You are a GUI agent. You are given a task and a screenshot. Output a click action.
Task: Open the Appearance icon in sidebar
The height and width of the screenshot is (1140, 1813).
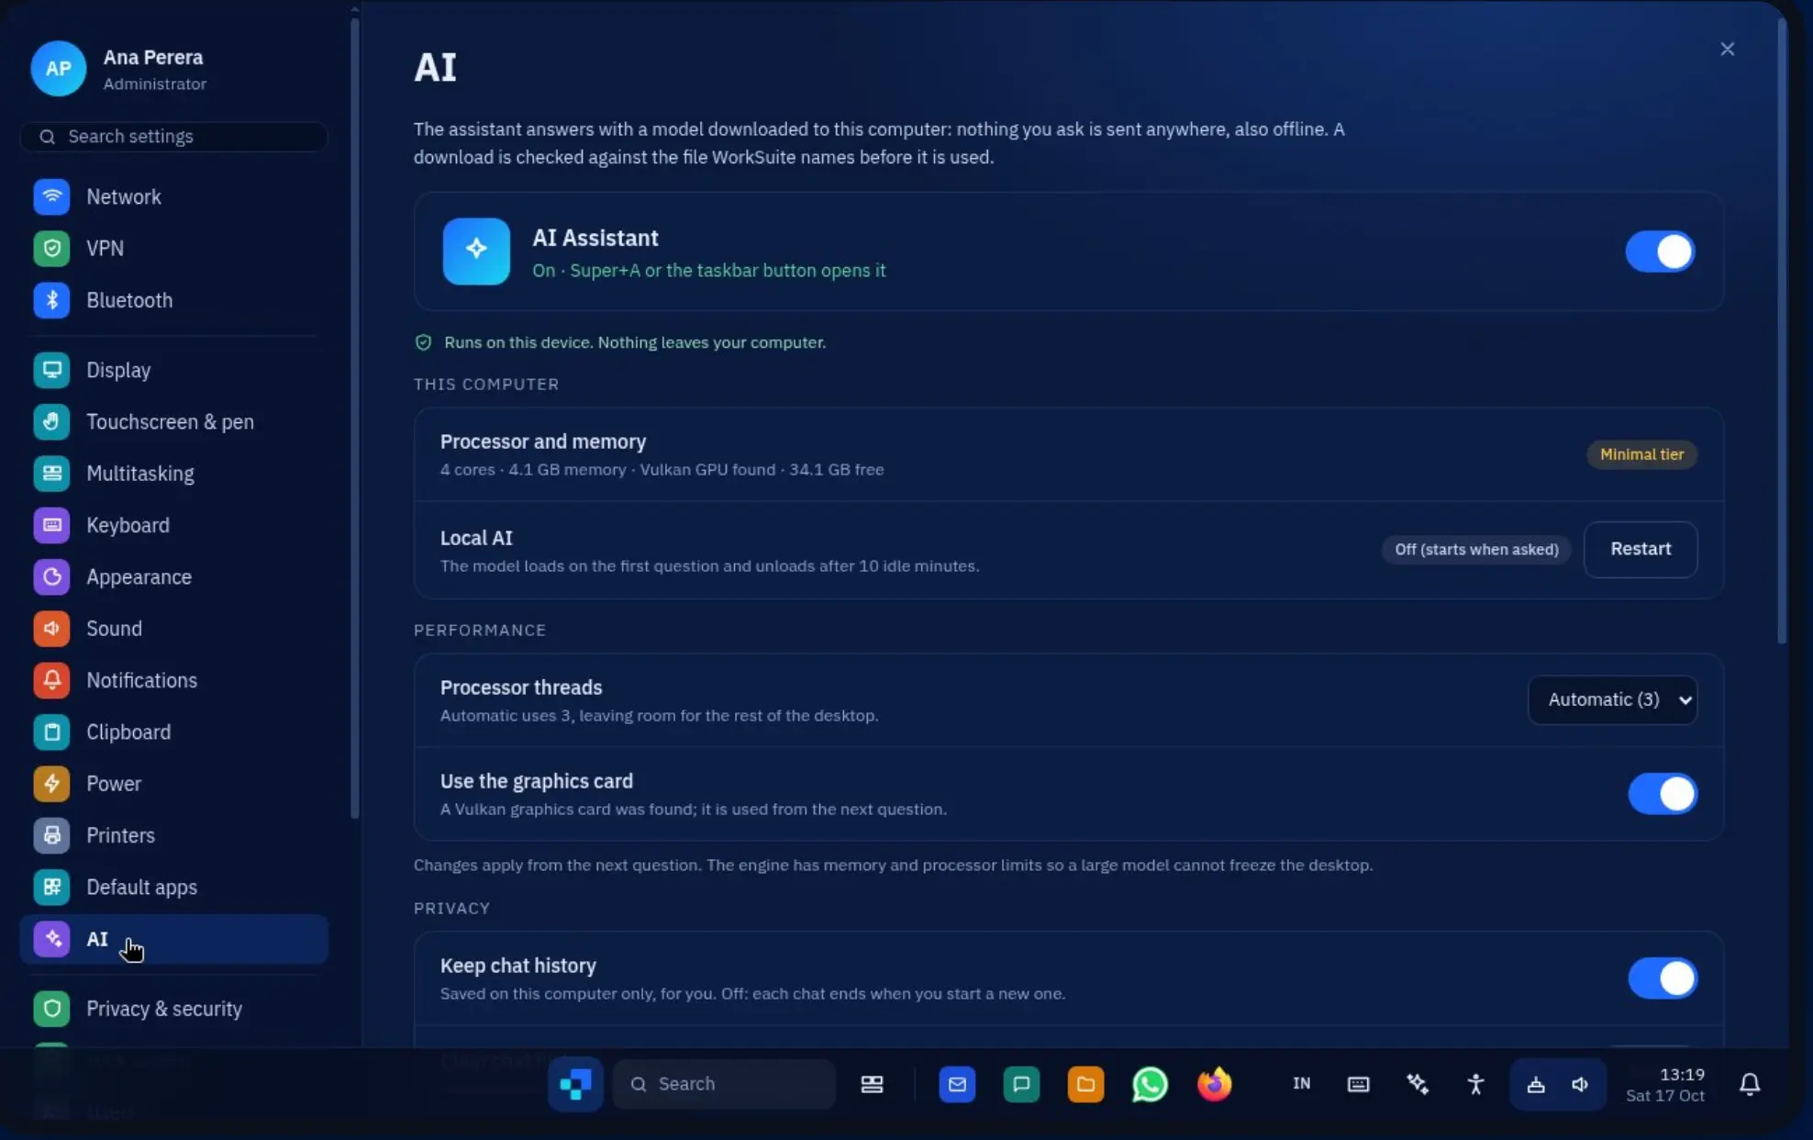point(51,576)
